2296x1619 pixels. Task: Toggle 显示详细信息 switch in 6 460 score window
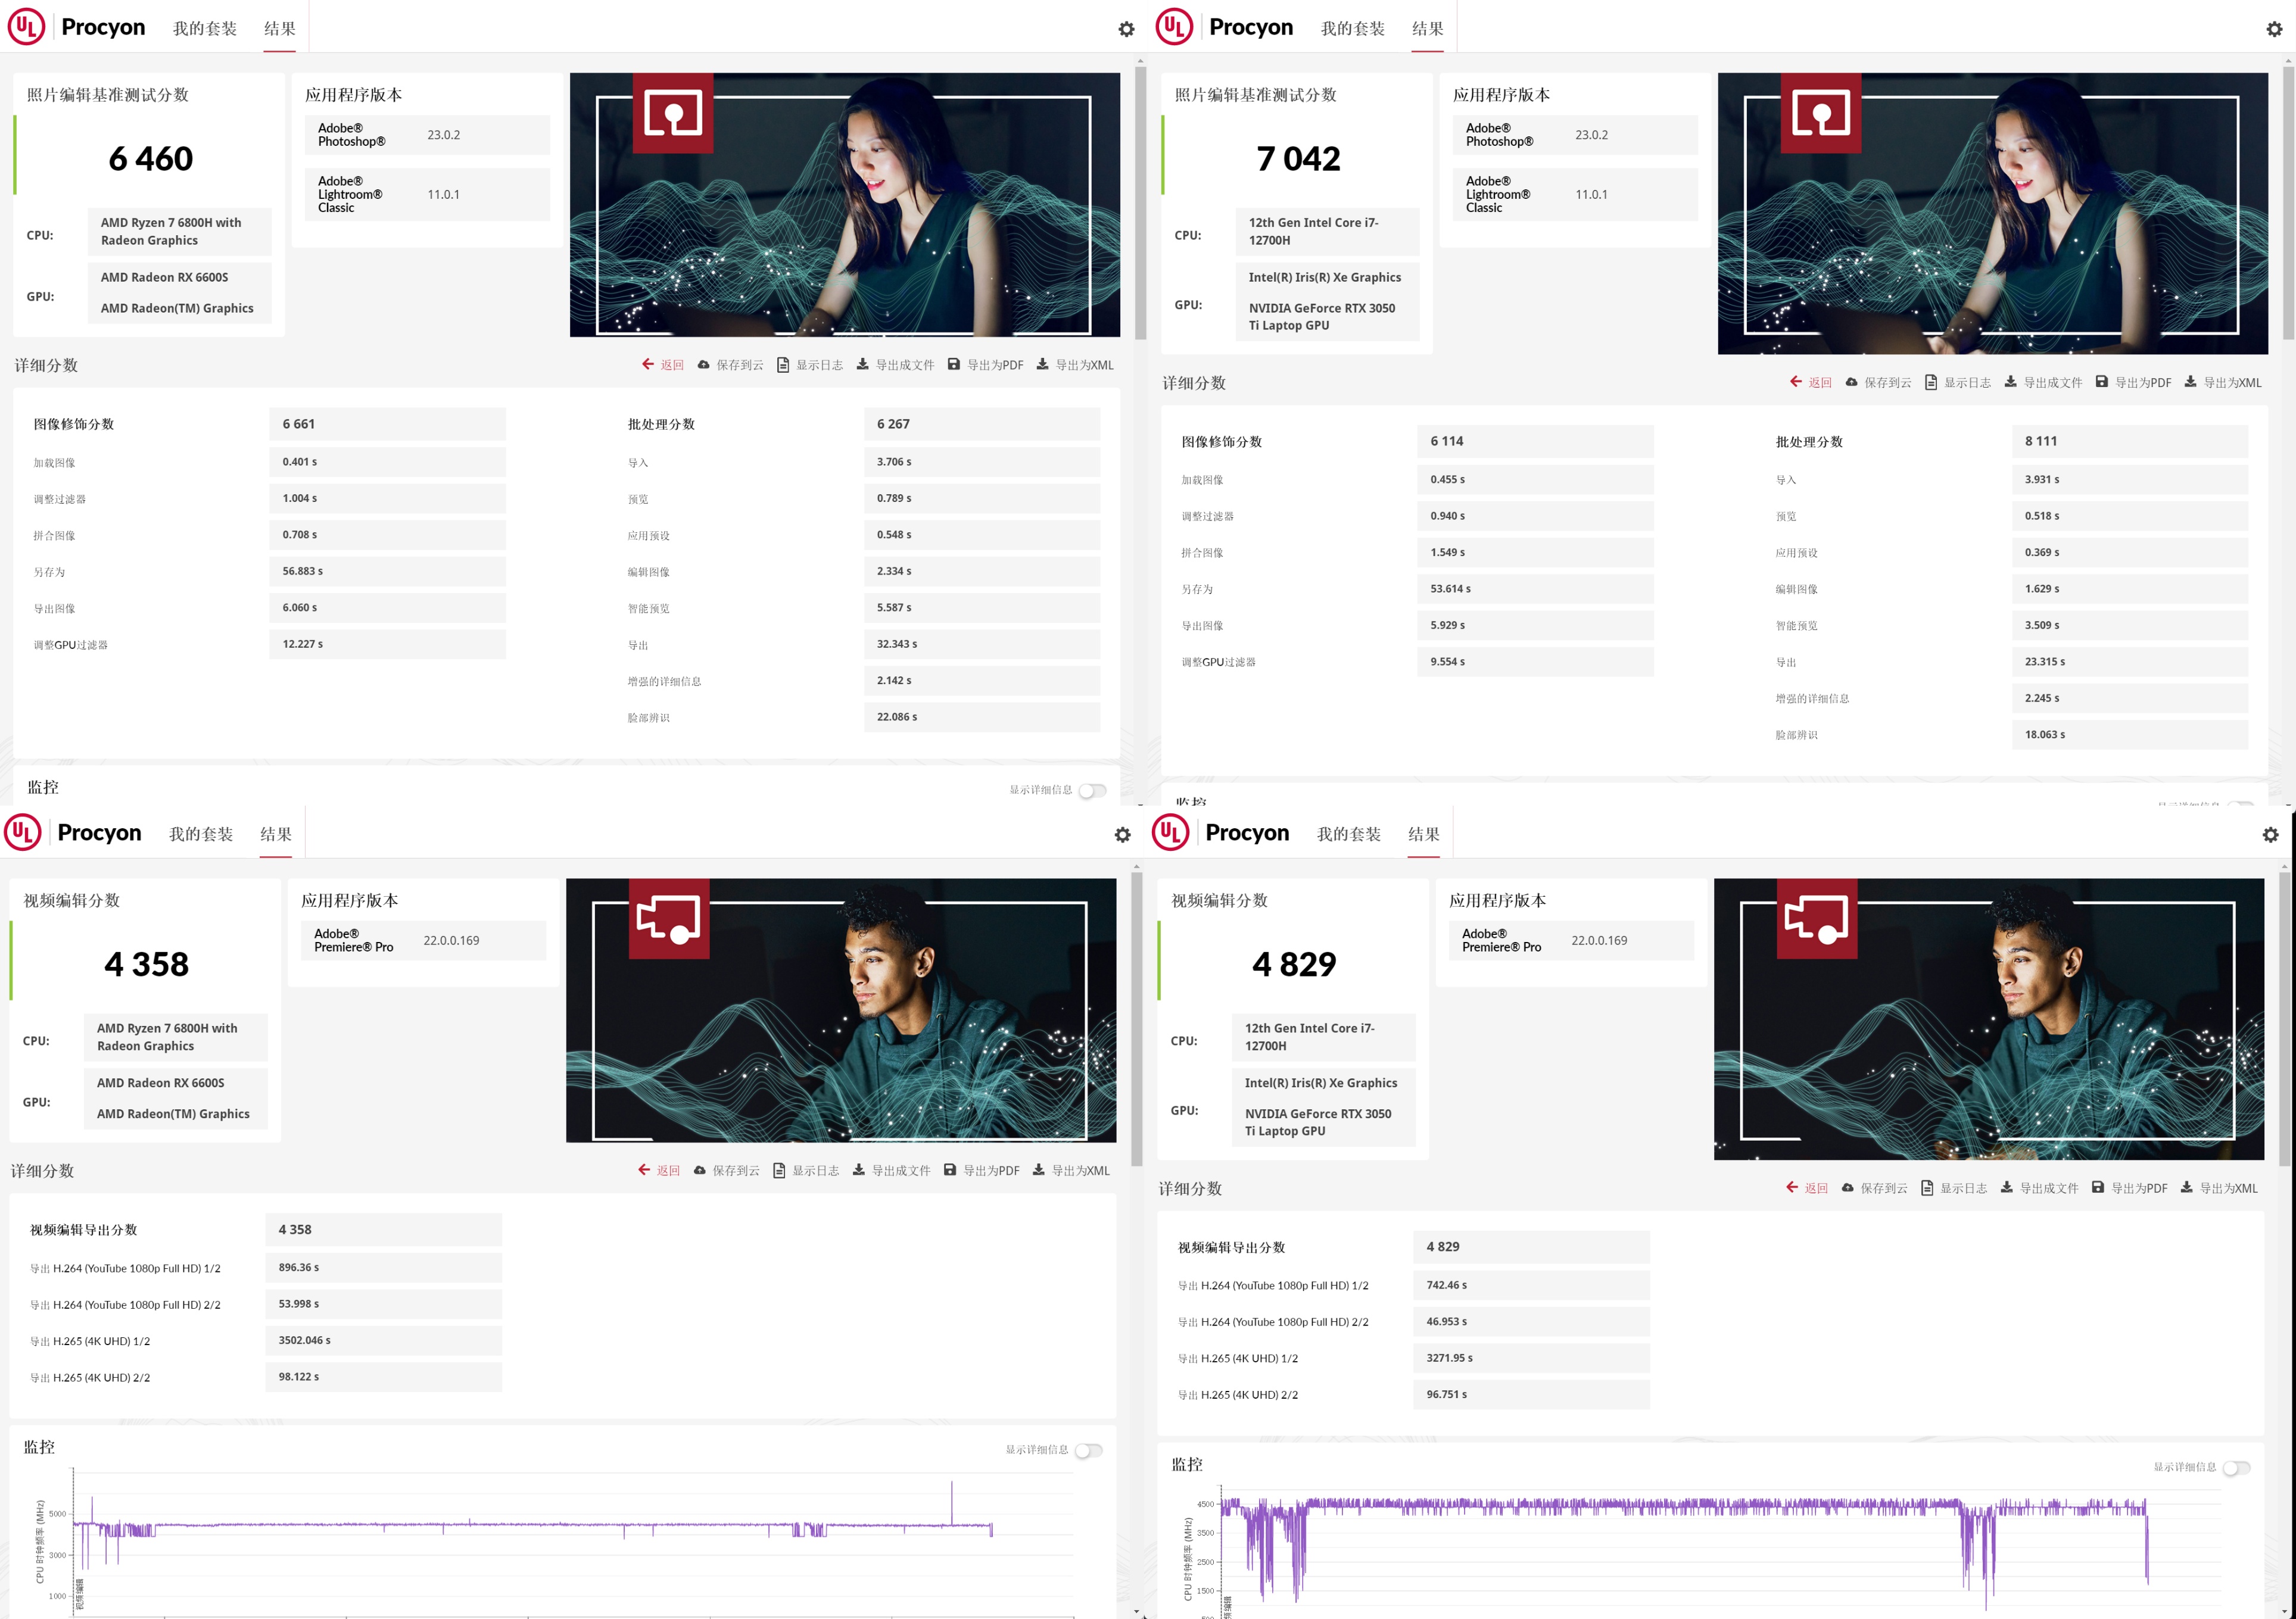click(1093, 790)
